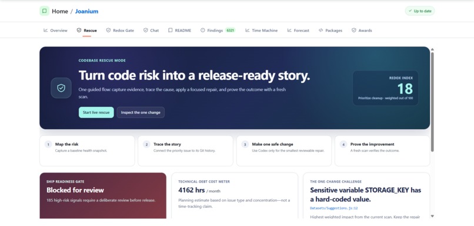This screenshot has width=474, height=226.
Task: Open the Findings tab
Action: click(218, 31)
